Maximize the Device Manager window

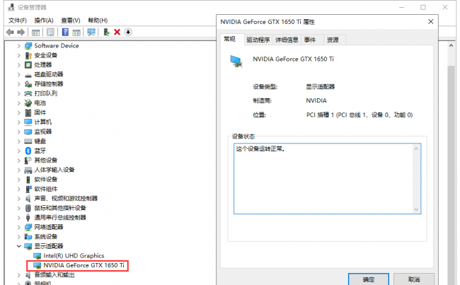tap(423, 7)
